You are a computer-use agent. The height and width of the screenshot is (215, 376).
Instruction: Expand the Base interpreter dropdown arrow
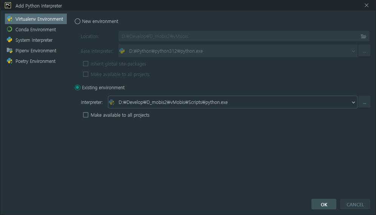point(353,51)
